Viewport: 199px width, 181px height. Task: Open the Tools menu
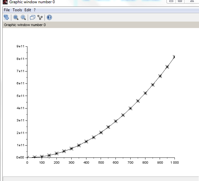pyautogui.click(x=17, y=10)
